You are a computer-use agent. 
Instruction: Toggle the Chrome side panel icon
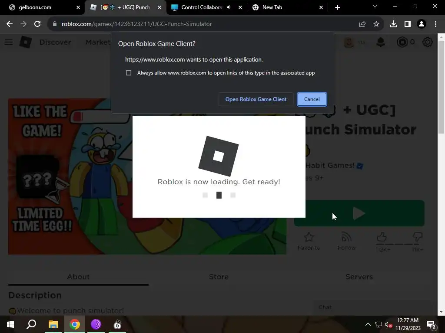408,24
